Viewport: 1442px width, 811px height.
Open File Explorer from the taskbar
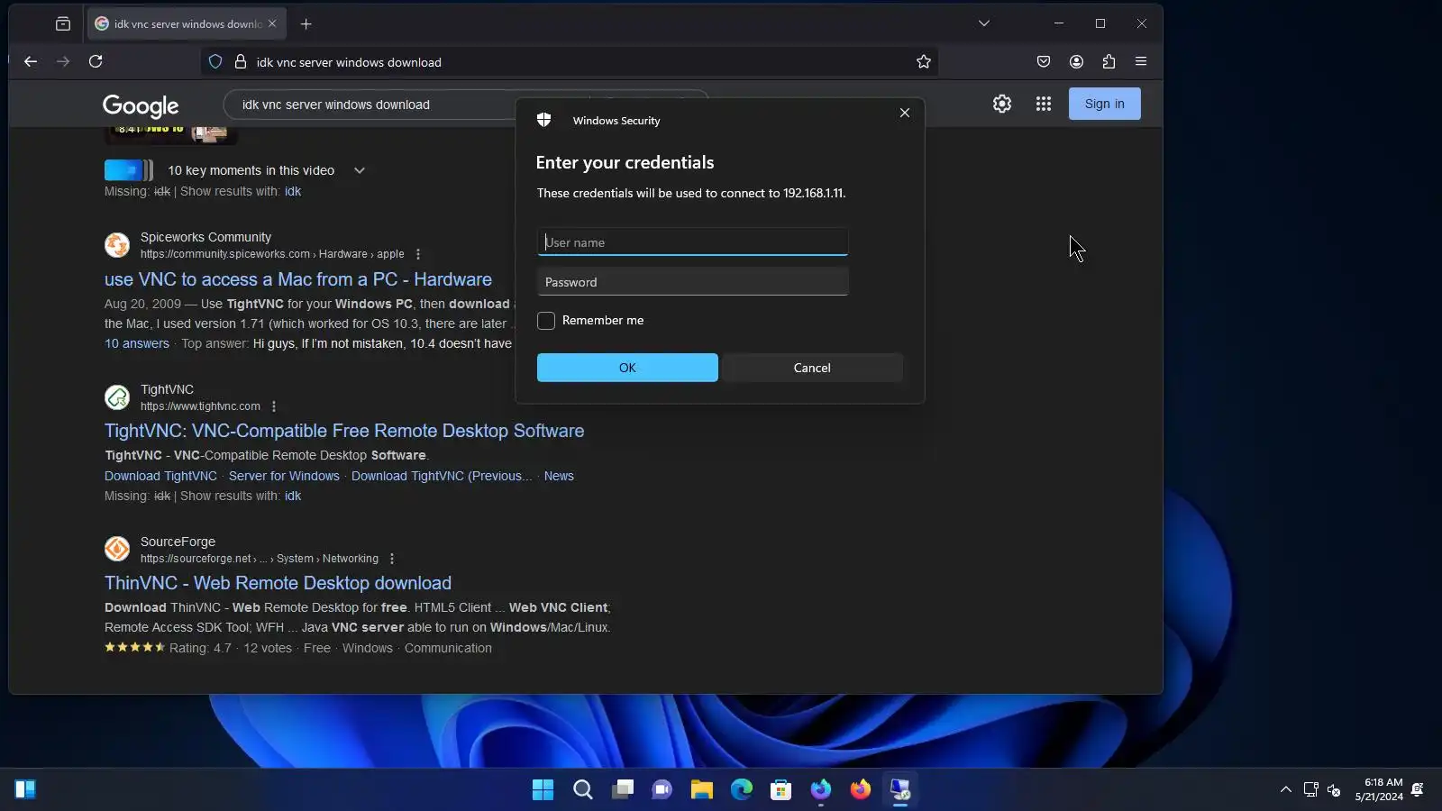(x=702, y=790)
